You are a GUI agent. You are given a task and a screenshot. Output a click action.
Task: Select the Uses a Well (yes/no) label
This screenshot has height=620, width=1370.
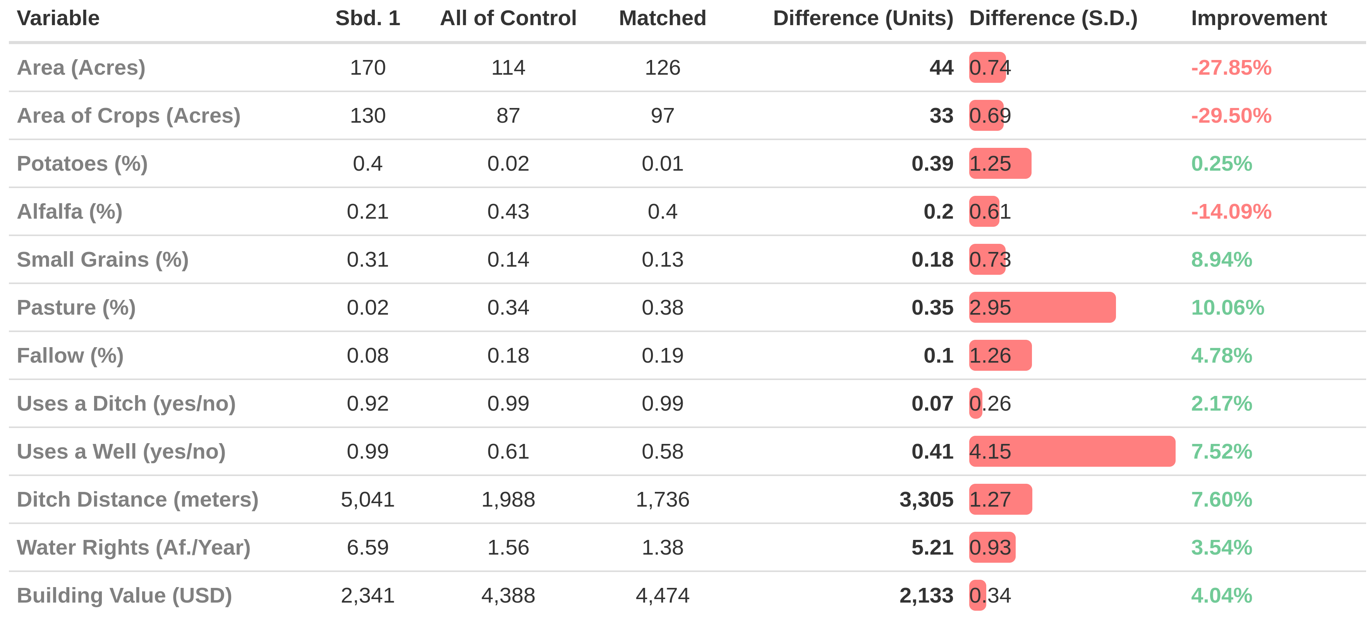[121, 451]
